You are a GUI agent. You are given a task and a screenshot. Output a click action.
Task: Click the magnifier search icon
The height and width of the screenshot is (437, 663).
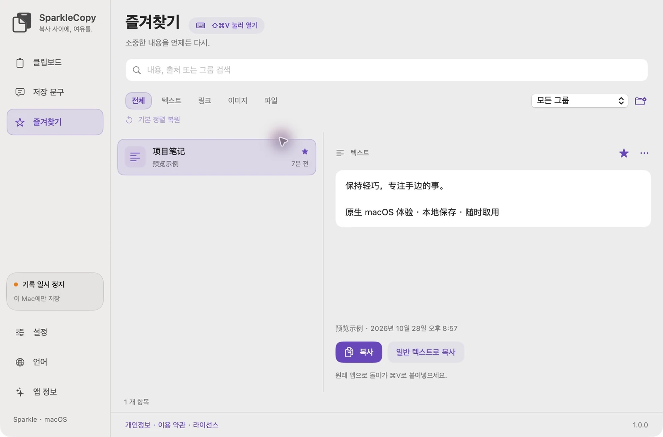(x=137, y=70)
